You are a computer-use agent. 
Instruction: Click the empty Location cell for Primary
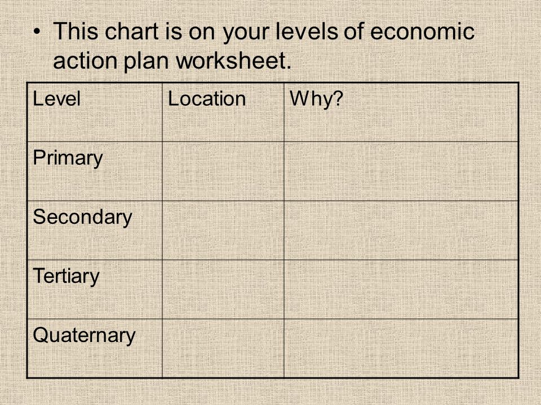pyautogui.click(x=223, y=171)
